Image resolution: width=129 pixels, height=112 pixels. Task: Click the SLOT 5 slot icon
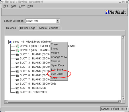tap(17, 71)
